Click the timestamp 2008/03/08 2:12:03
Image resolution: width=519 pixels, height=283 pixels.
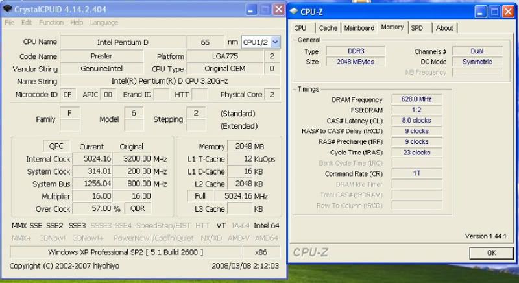pyautogui.click(x=245, y=265)
